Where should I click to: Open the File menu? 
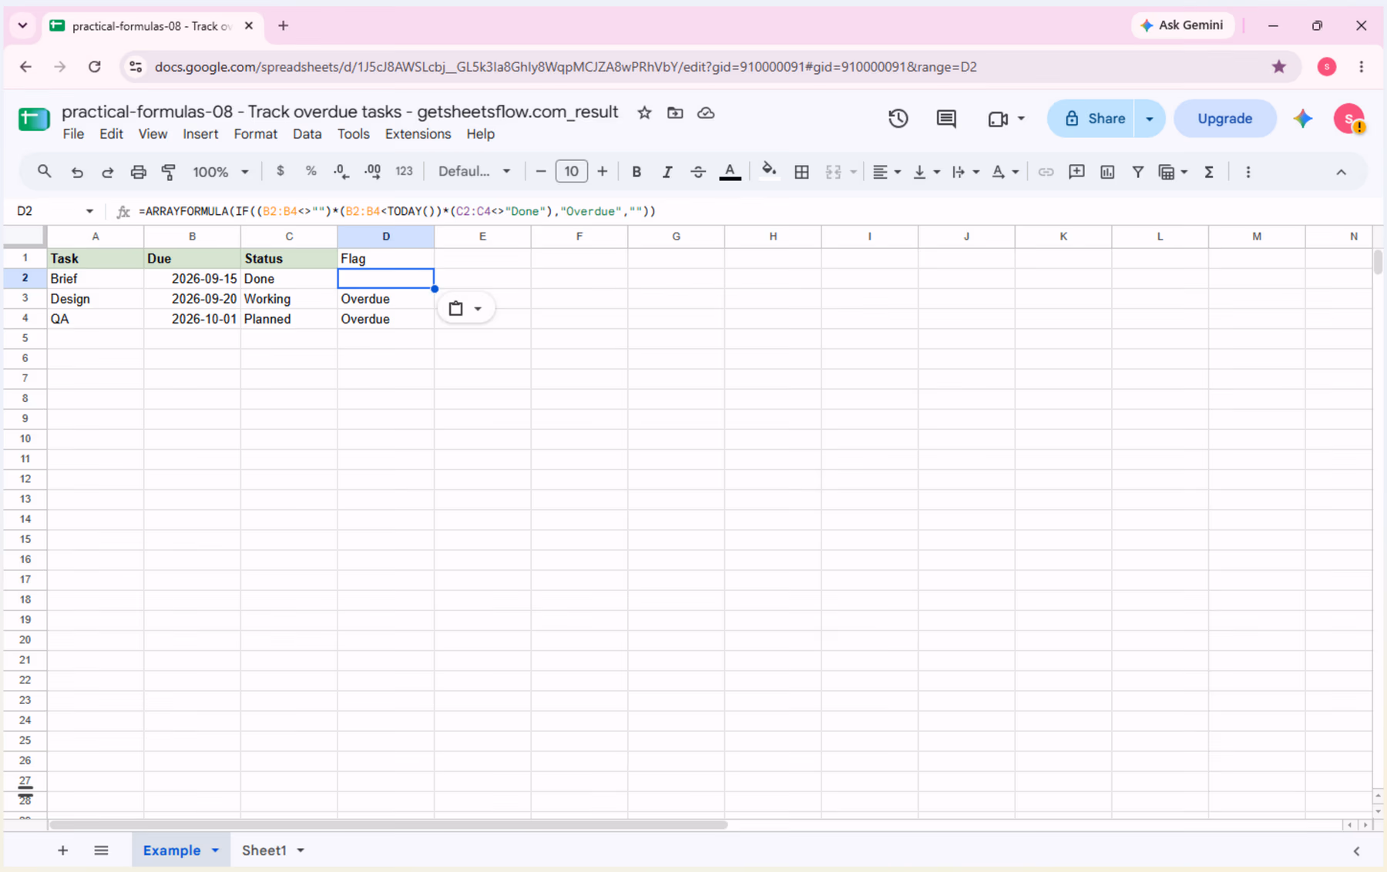tap(73, 134)
